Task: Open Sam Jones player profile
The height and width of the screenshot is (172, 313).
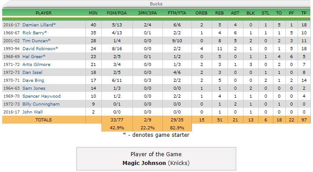Action: (x=34, y=88)
